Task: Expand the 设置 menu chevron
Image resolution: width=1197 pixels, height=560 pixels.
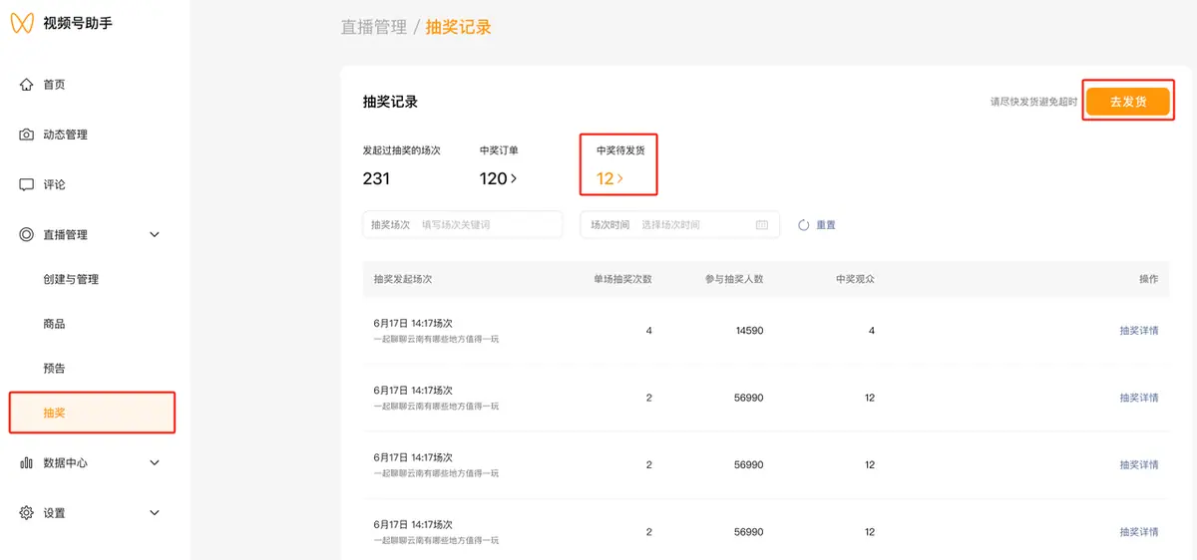Action: click(x=154, y=512)
